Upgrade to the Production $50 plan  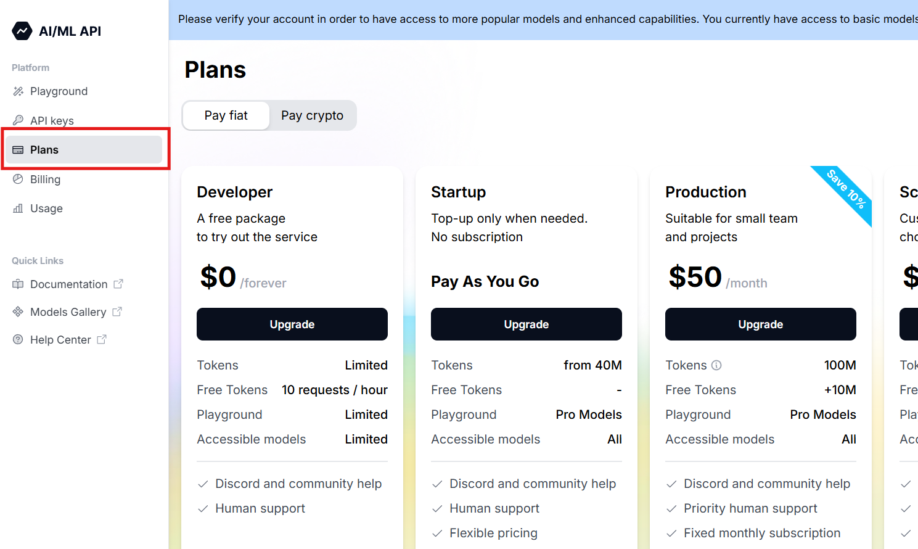click(761, 324)
